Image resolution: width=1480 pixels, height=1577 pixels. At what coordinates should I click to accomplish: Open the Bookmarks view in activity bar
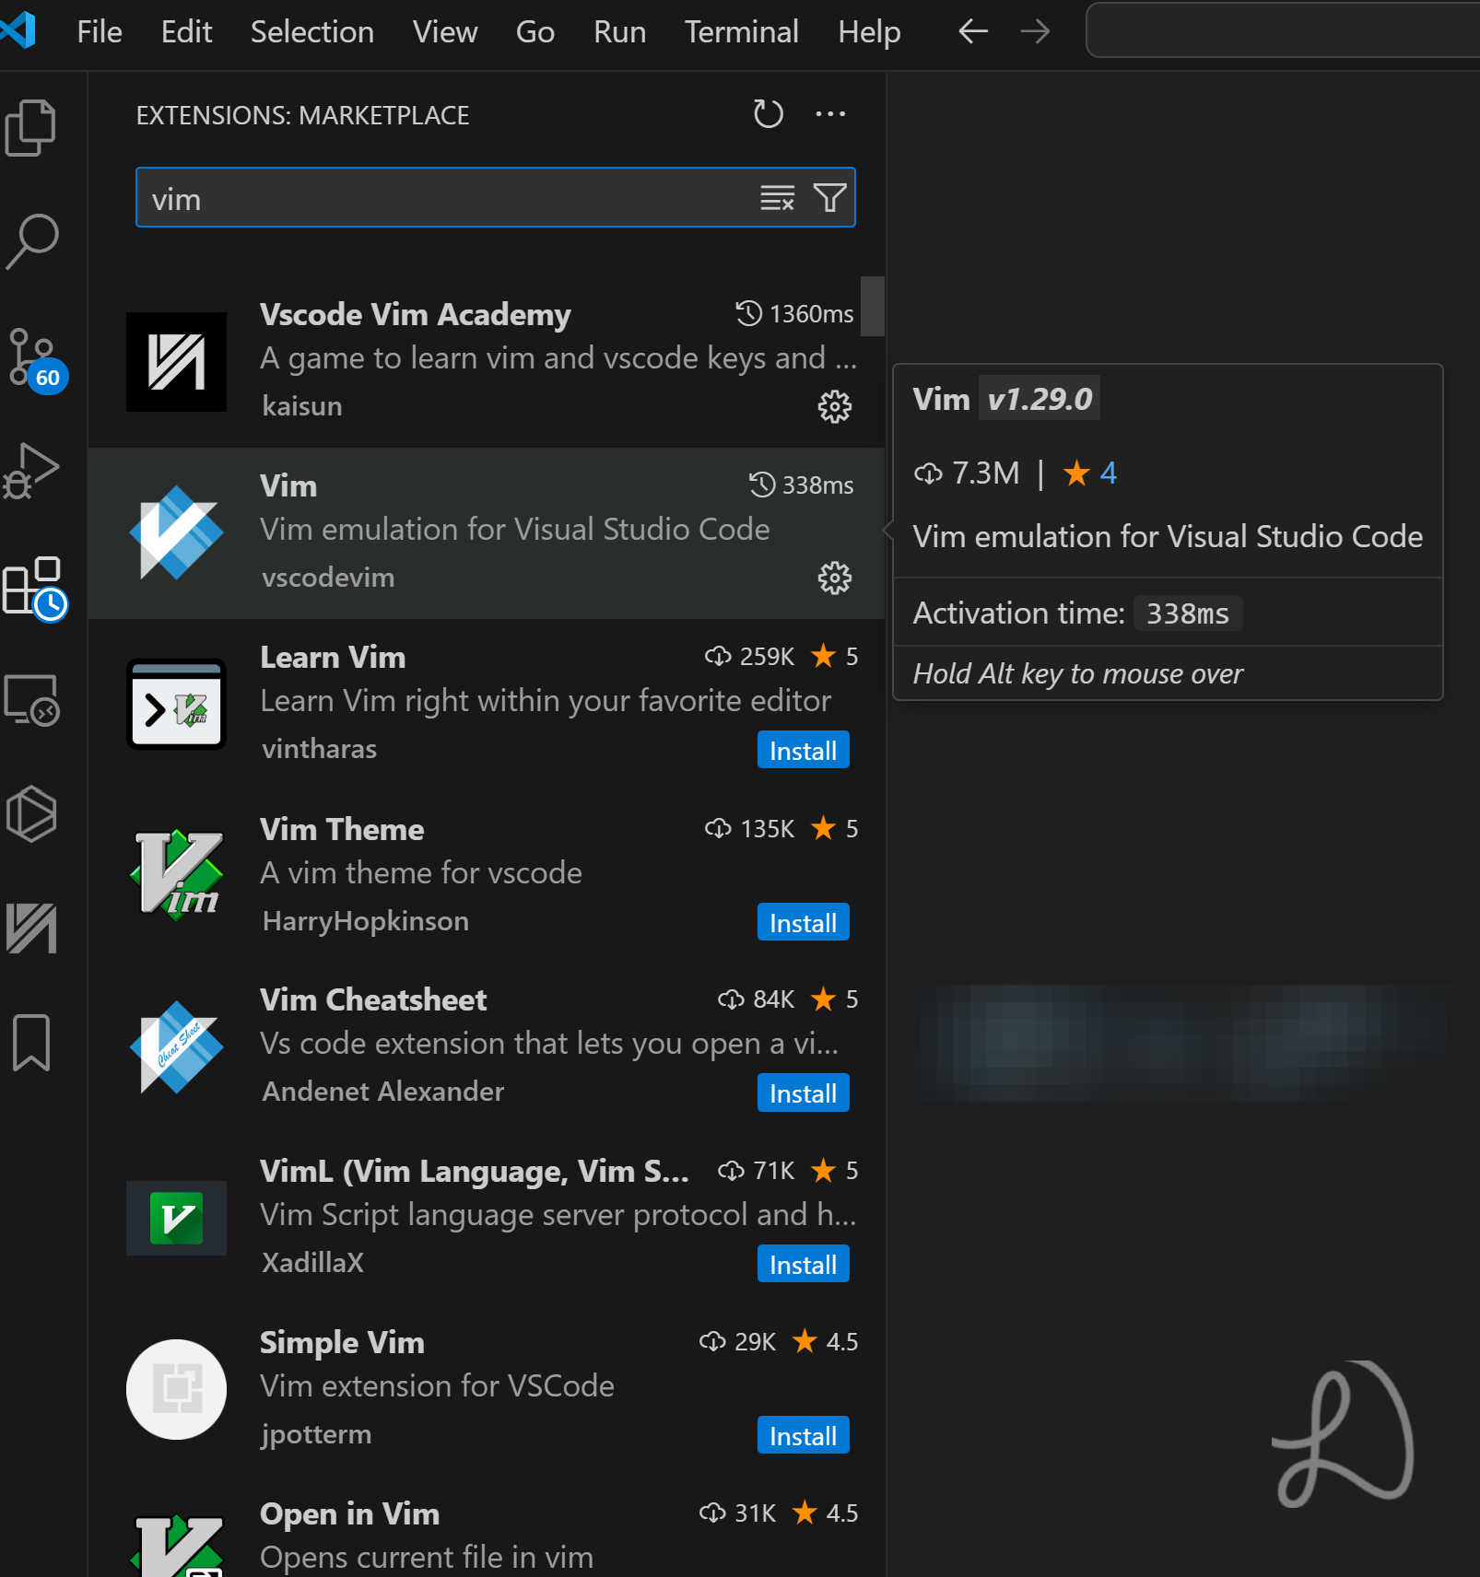click(31, 1043)
